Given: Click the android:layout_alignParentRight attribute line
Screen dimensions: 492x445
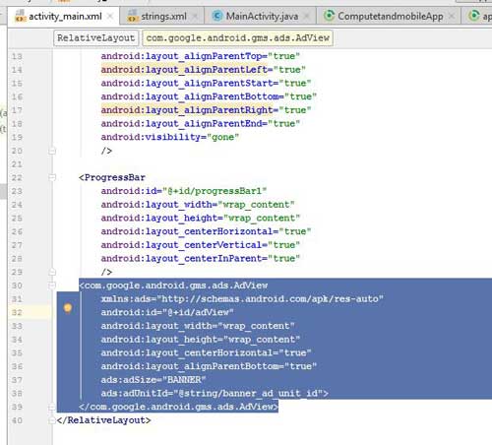Looking at the screenshot, I should click(x=206, y=110).
